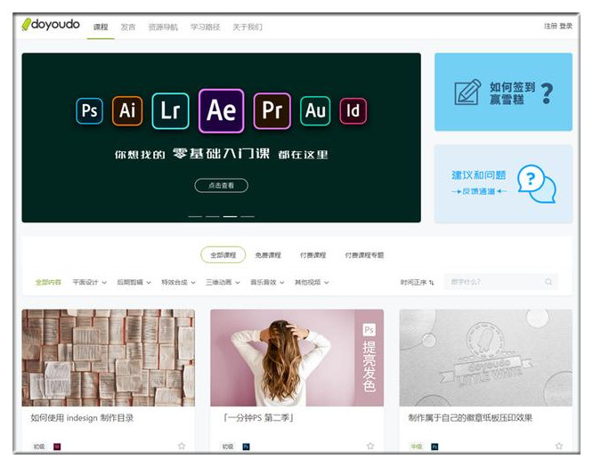Open 如何使用 indesign 制作目录 course title
This screenshot has width=593, height=467.
(x=82, y=418)
